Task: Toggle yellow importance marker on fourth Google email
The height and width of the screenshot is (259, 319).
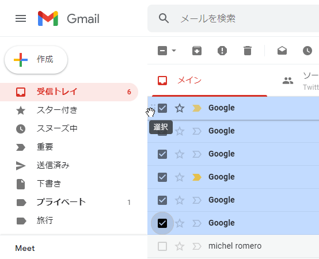Action: pyautogui.click(x=197, y=177)
